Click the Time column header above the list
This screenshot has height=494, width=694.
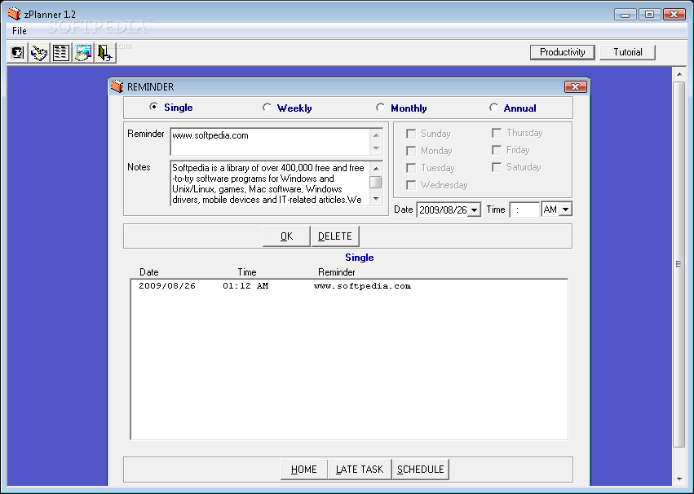coord(247,272)
